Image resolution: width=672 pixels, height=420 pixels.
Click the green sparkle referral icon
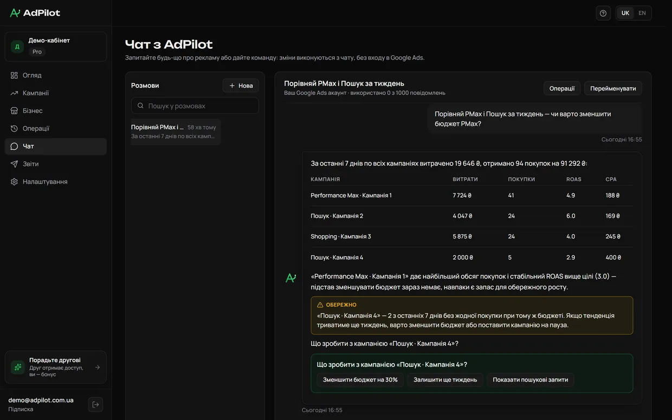(x=18, y=367)
